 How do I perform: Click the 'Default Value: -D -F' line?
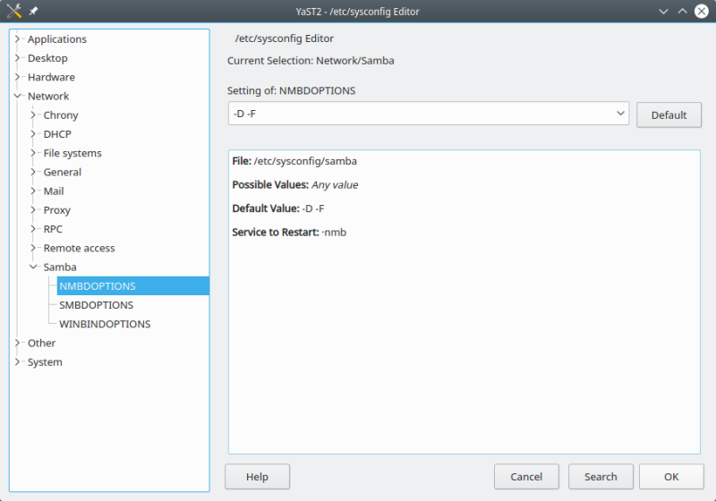click(278, 208)
